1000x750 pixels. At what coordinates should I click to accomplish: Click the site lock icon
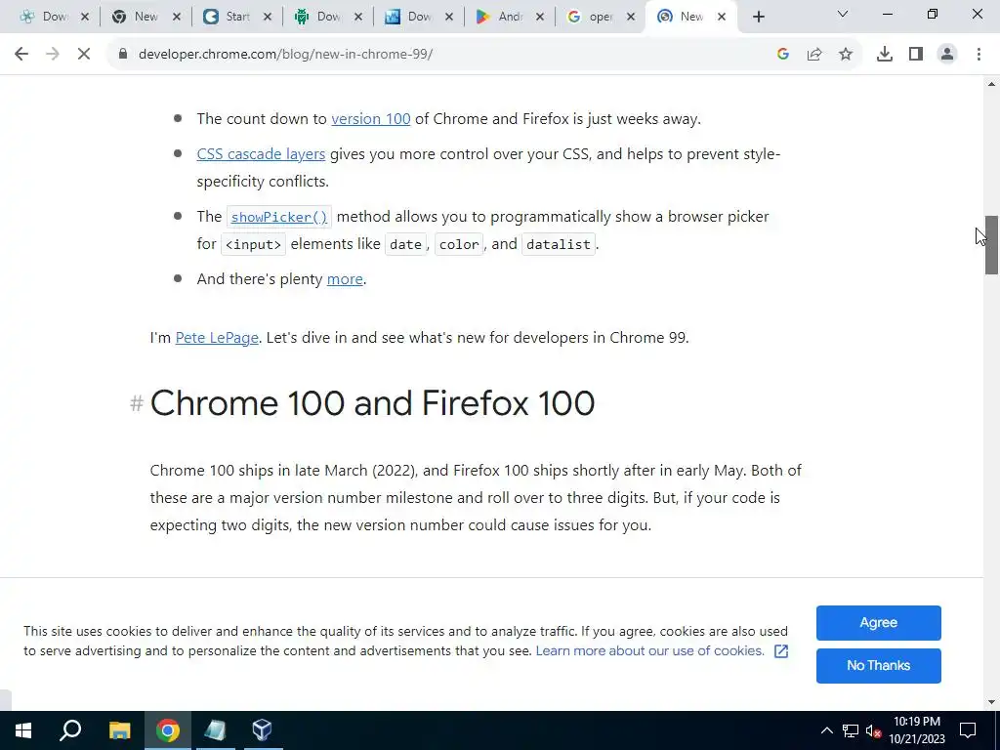click(x=123, y=55)
